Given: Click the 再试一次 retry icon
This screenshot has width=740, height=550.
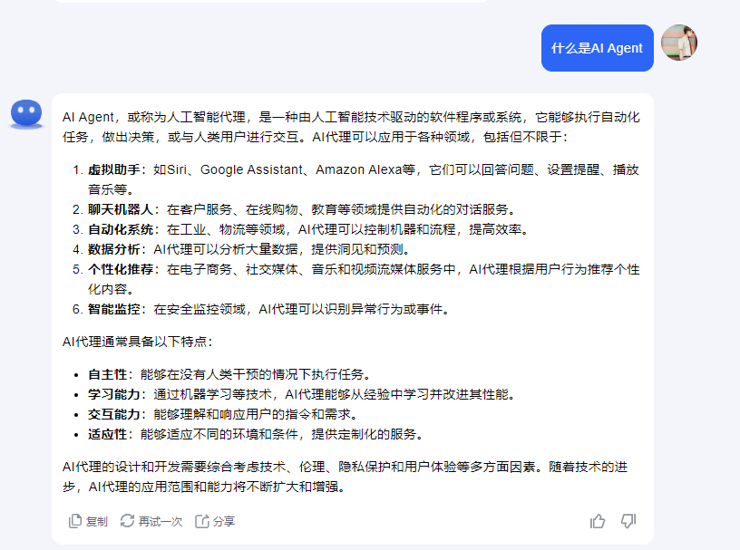Looking at the screenshot, I should point(128,521).
